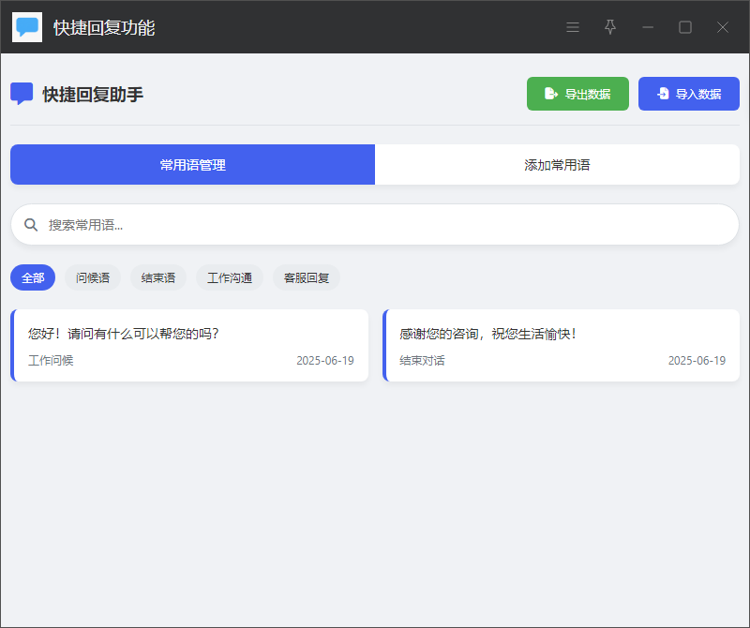The height and width of the screenshot is (628, 750).
Task: Switch to the 常用语管理 tab
Action: coord(193,165)
